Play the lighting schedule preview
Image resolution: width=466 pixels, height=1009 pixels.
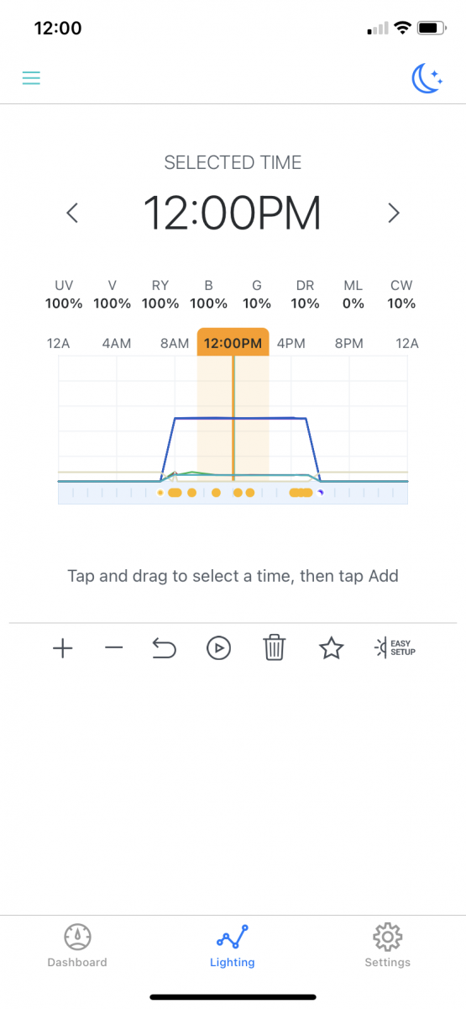[218, 648]
